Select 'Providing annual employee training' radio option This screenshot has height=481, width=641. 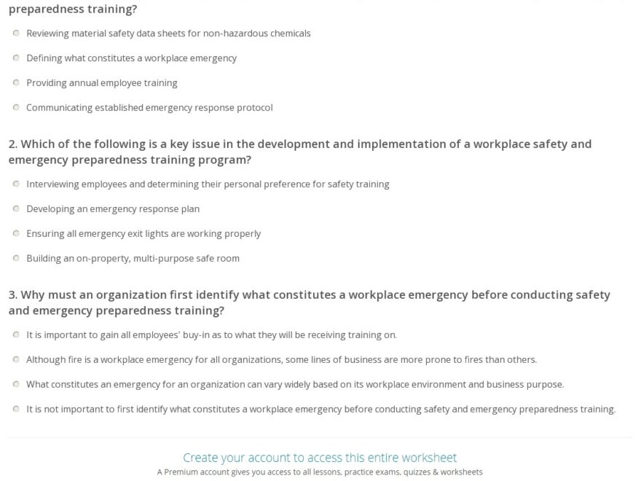(x=16, y=83)
